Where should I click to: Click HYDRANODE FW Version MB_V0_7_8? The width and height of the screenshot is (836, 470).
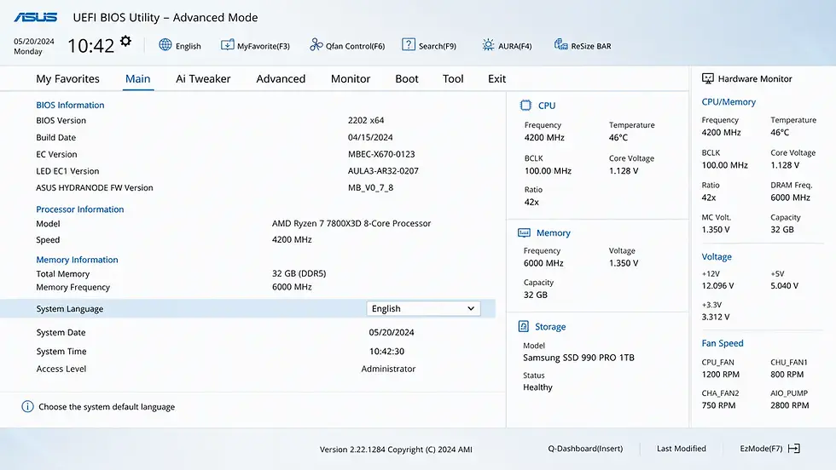[x=370, y=188]
